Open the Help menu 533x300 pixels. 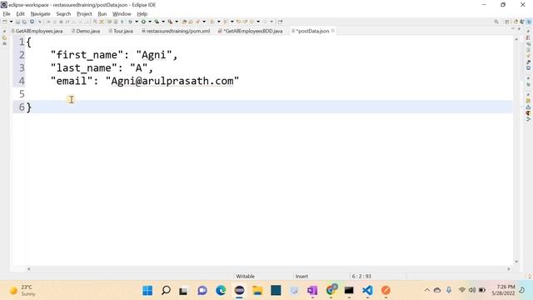pyautogui.click(x=142, y=14)
